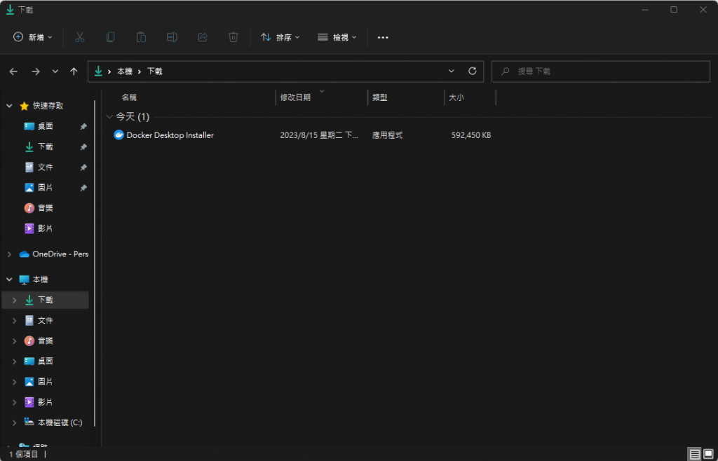This screenshot has height=461, width=718.
Task: Click the 2023/8/15 date cell
Action: click(319, 135)
